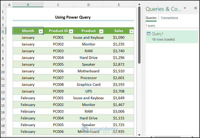Open the Queries & Connections pane options arrow

coord(185,8)
